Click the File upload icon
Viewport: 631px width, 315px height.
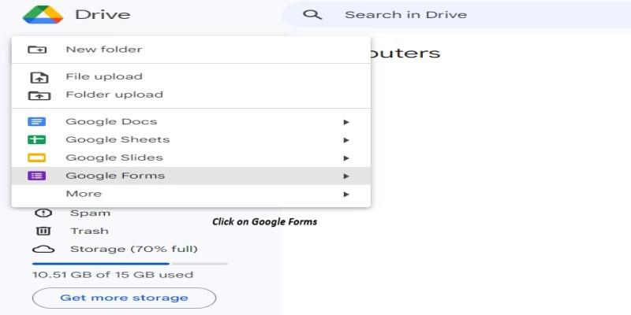click(x=39, y=77)
